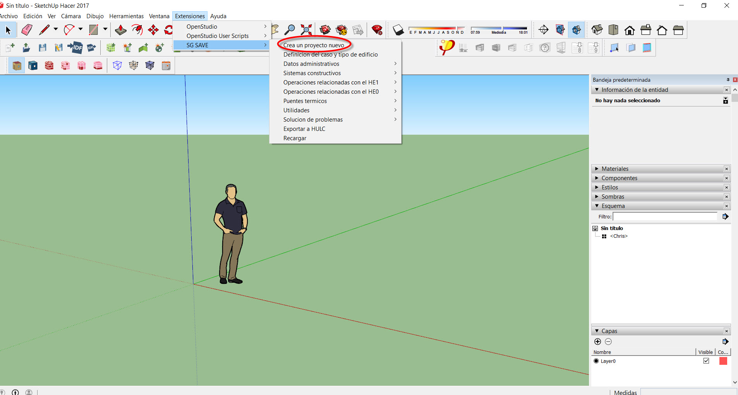738x395 pixels.
Task: Open the Arc tool dropdown arrow
Action: coord(81,29)
